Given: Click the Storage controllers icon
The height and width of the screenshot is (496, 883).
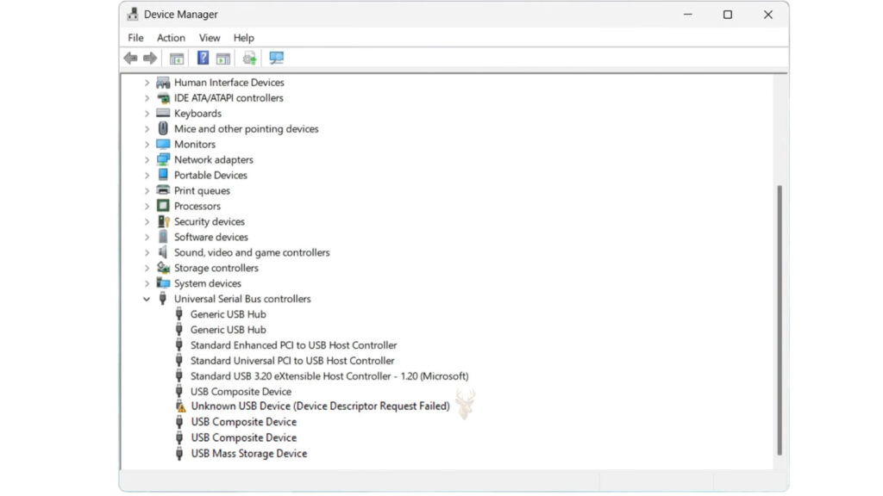Looking at the screenshot, I should click(x=163, y=268).
